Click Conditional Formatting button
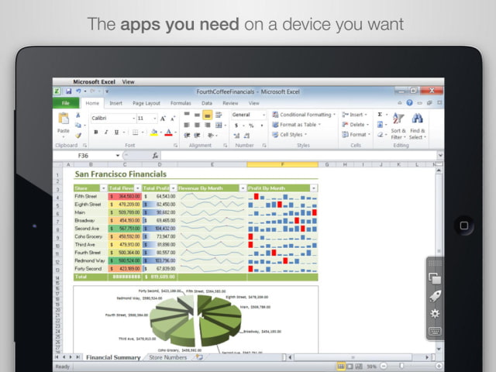The height and width of the screenshot is (372, 496). (x=304, y=115)
